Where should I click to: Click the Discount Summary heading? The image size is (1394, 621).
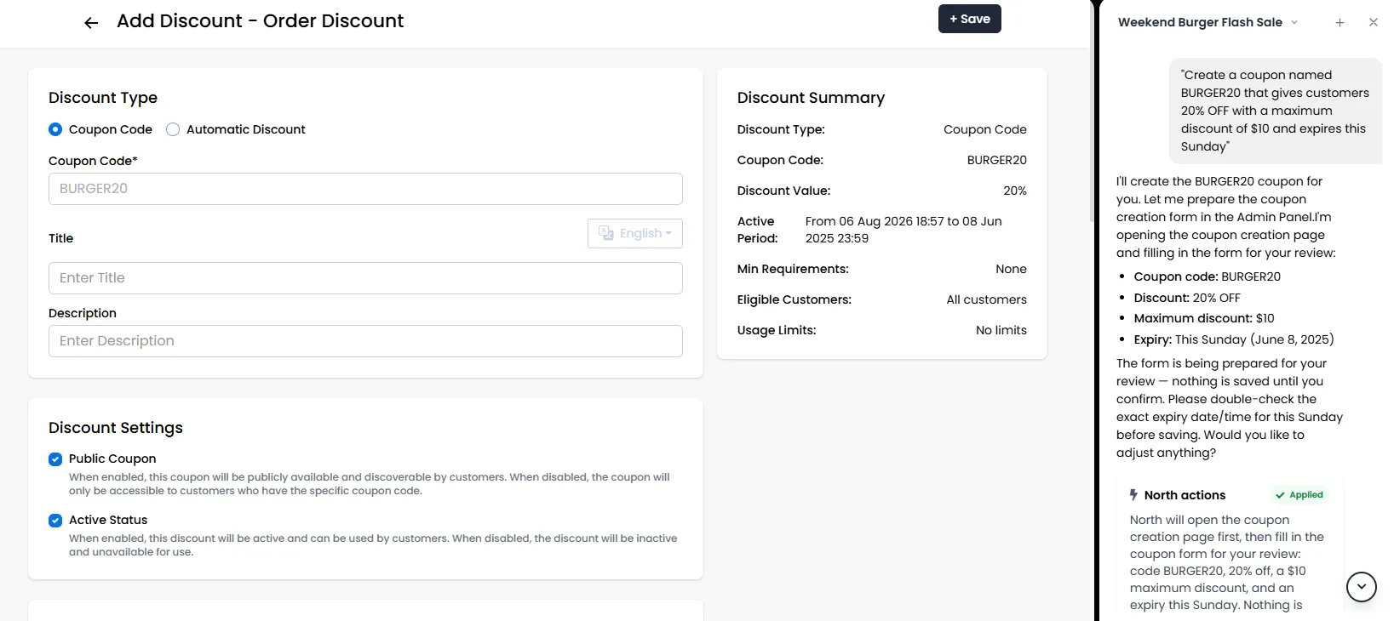811,98
